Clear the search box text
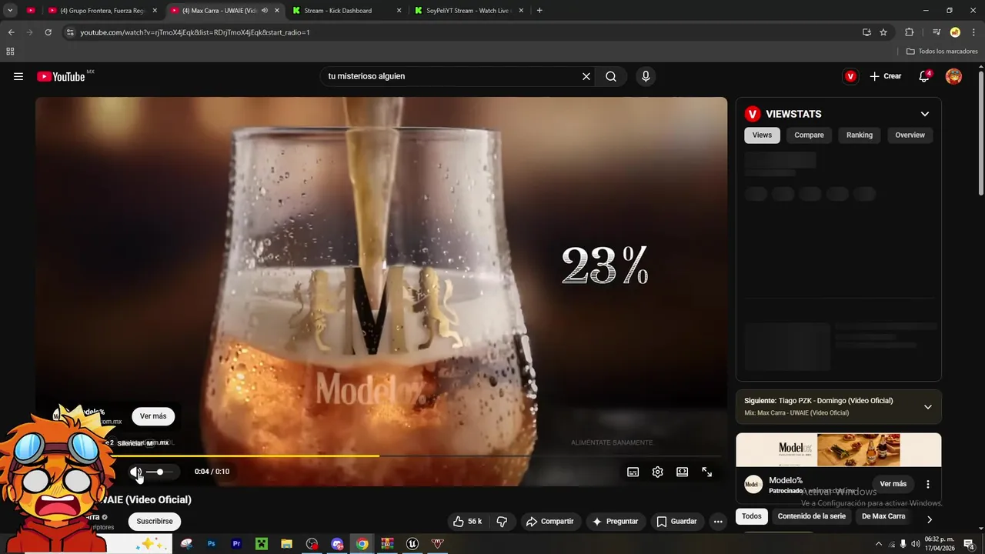The image size is (985, 554). [x=586, y=76]
